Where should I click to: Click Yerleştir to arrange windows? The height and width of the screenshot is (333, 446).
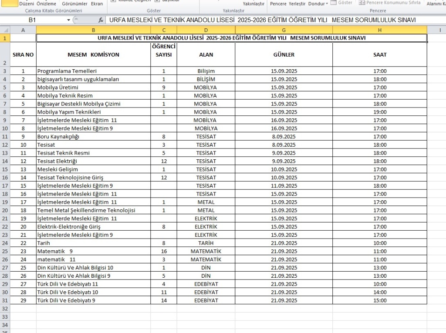pyautogui.click(x=297, y=3)
